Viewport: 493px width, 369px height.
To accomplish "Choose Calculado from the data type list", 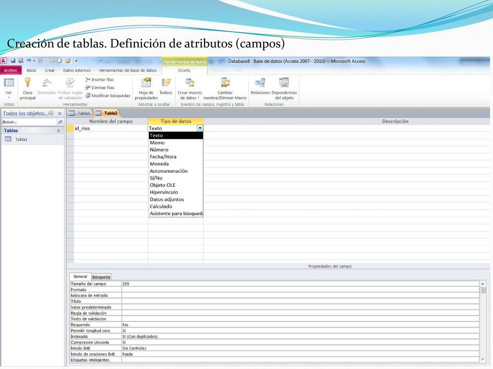I will point(176,207).
